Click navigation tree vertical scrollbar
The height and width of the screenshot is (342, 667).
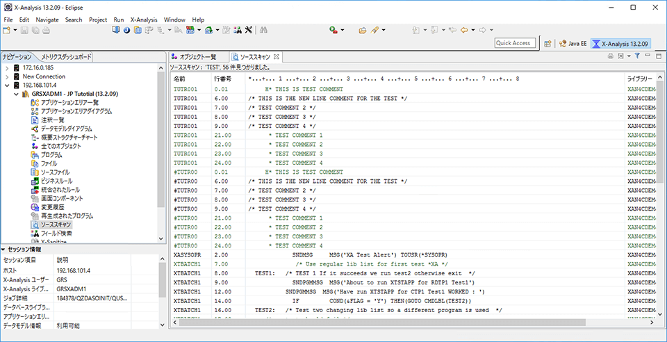point(160,140)
